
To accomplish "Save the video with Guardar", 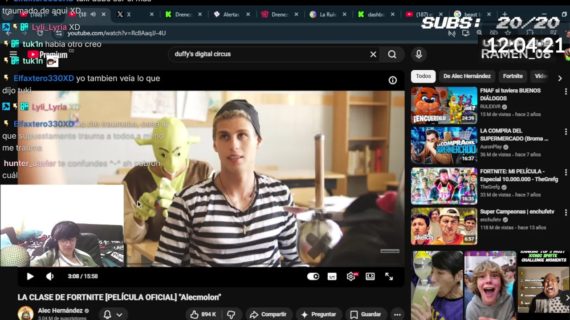I will tap(366, 315).
